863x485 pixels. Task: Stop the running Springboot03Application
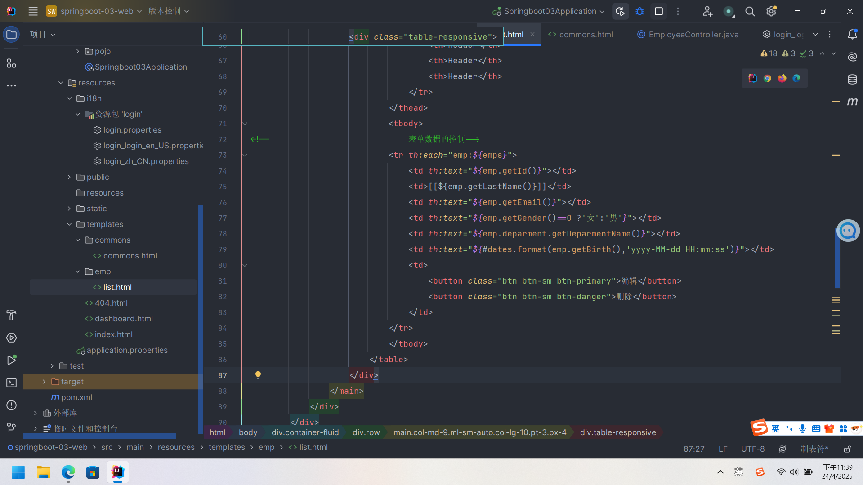coord(659,11)
